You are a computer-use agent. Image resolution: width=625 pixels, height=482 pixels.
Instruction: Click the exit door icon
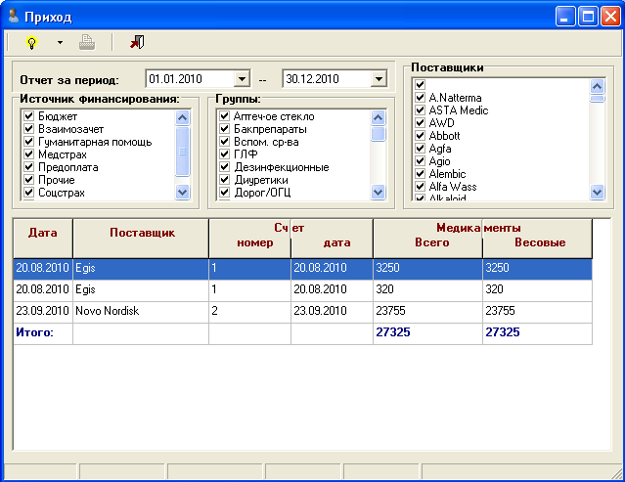pos(136,42)
